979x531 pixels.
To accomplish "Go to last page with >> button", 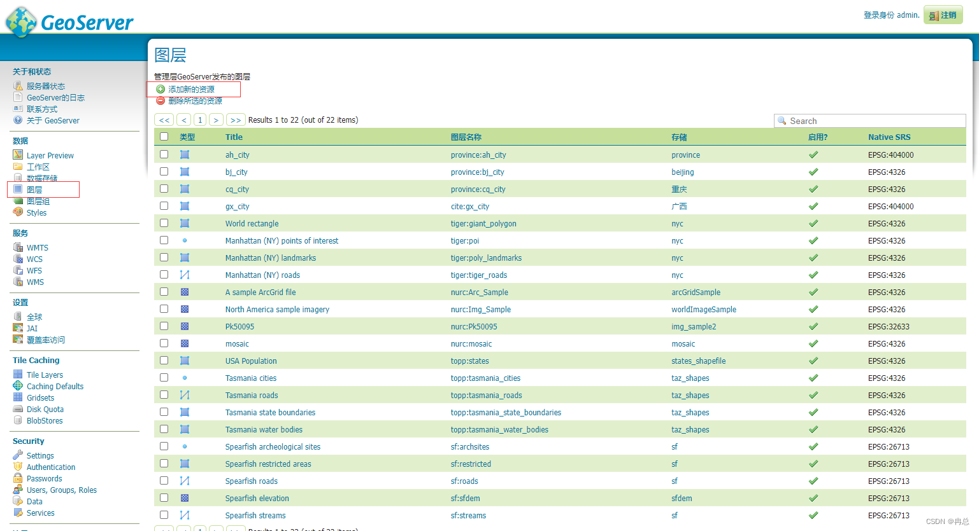I will tap(236, 120).
